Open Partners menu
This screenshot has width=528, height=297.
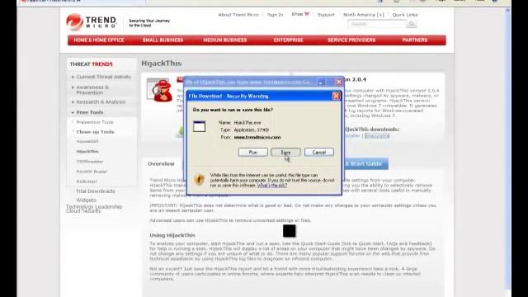414,40
